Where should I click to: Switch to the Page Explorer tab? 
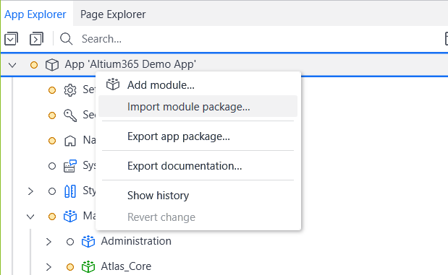click(113, 14)
